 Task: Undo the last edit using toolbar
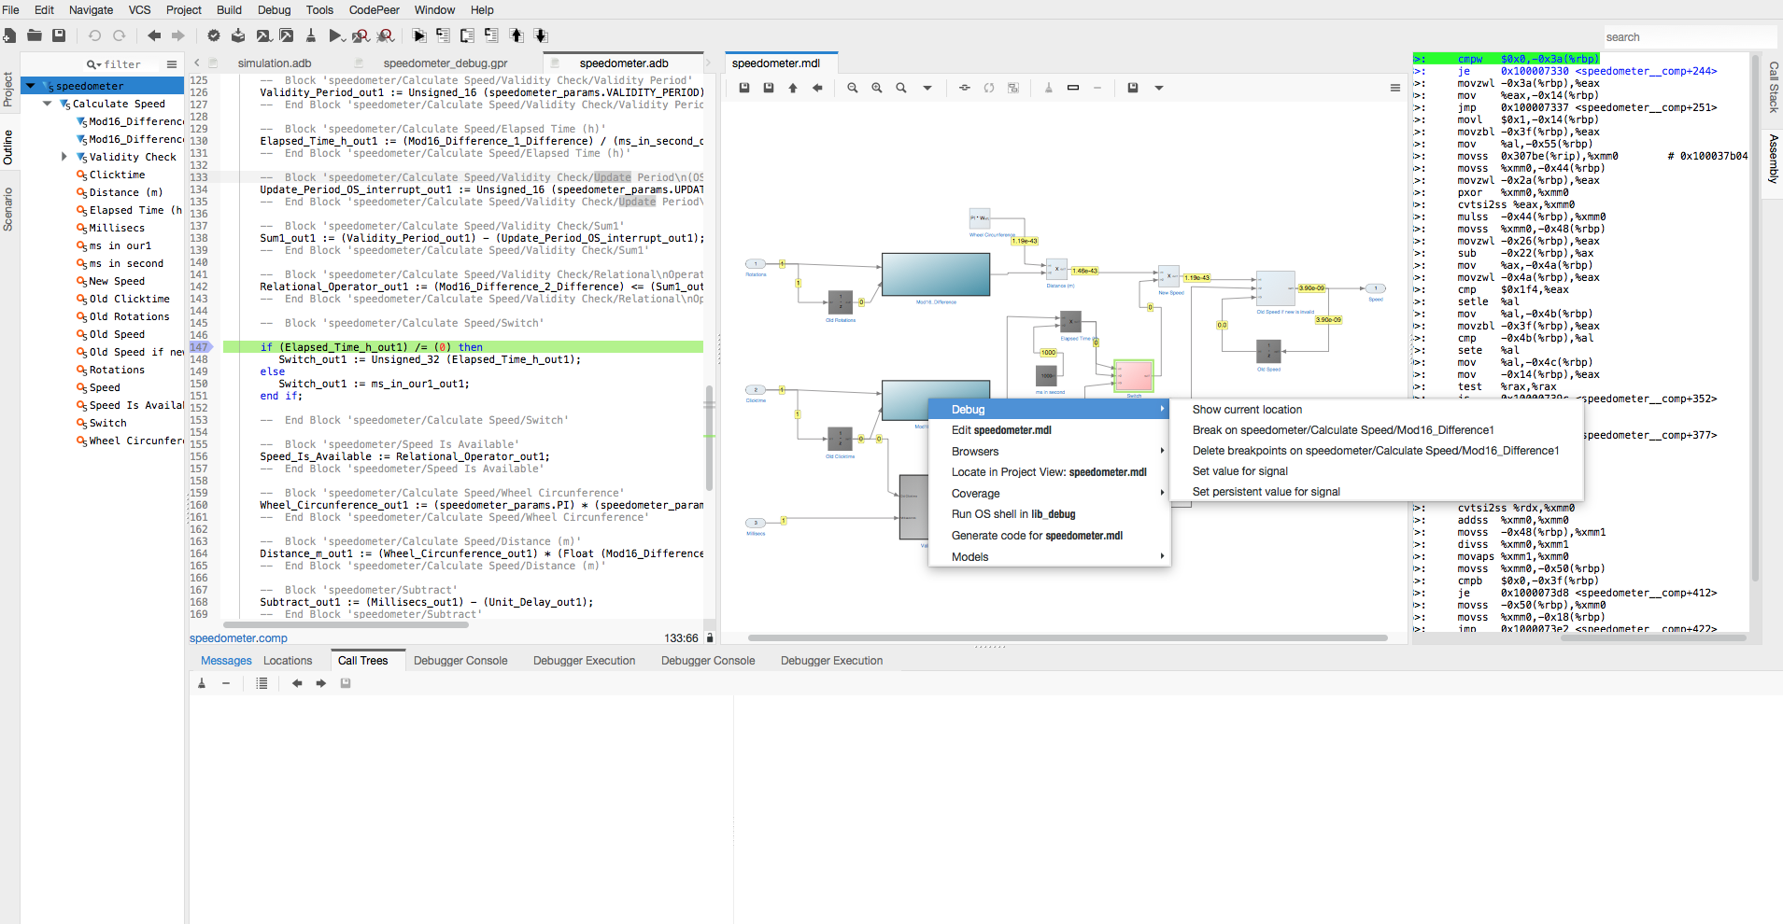(x=94, y=35)
